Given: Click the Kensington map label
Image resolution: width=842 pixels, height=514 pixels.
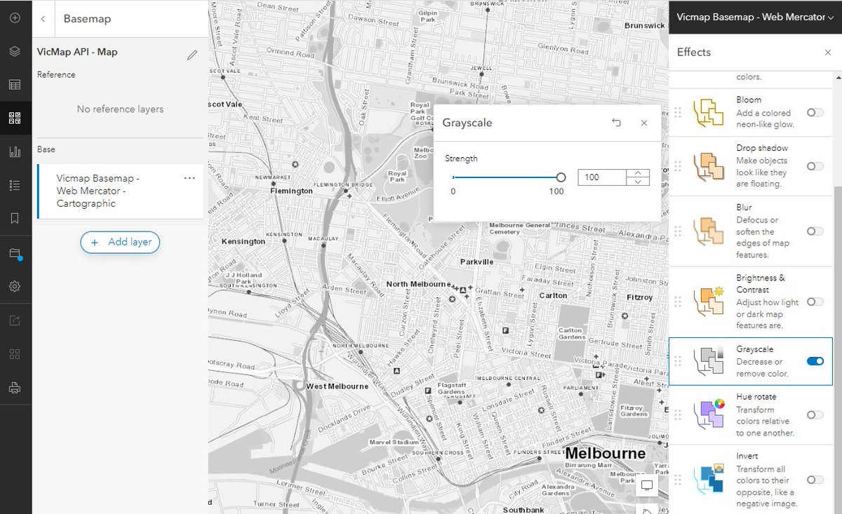Looking at the screenshot, I should click(x=243, y=241).
